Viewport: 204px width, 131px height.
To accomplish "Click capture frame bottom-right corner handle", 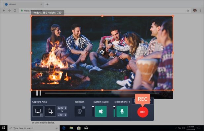I will 173,90.
